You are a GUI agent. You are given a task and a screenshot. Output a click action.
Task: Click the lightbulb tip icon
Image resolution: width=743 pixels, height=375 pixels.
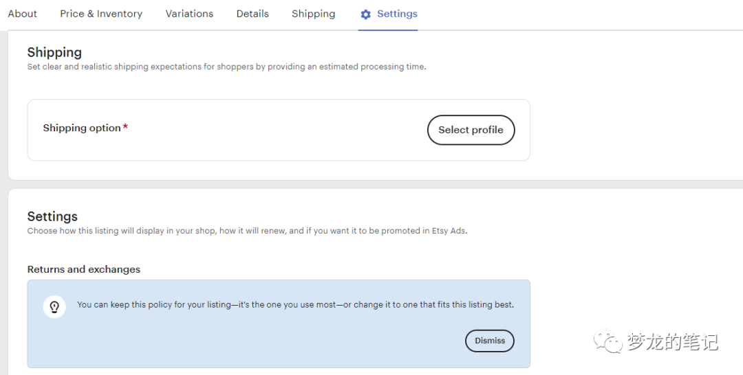(x=54, y=306)
